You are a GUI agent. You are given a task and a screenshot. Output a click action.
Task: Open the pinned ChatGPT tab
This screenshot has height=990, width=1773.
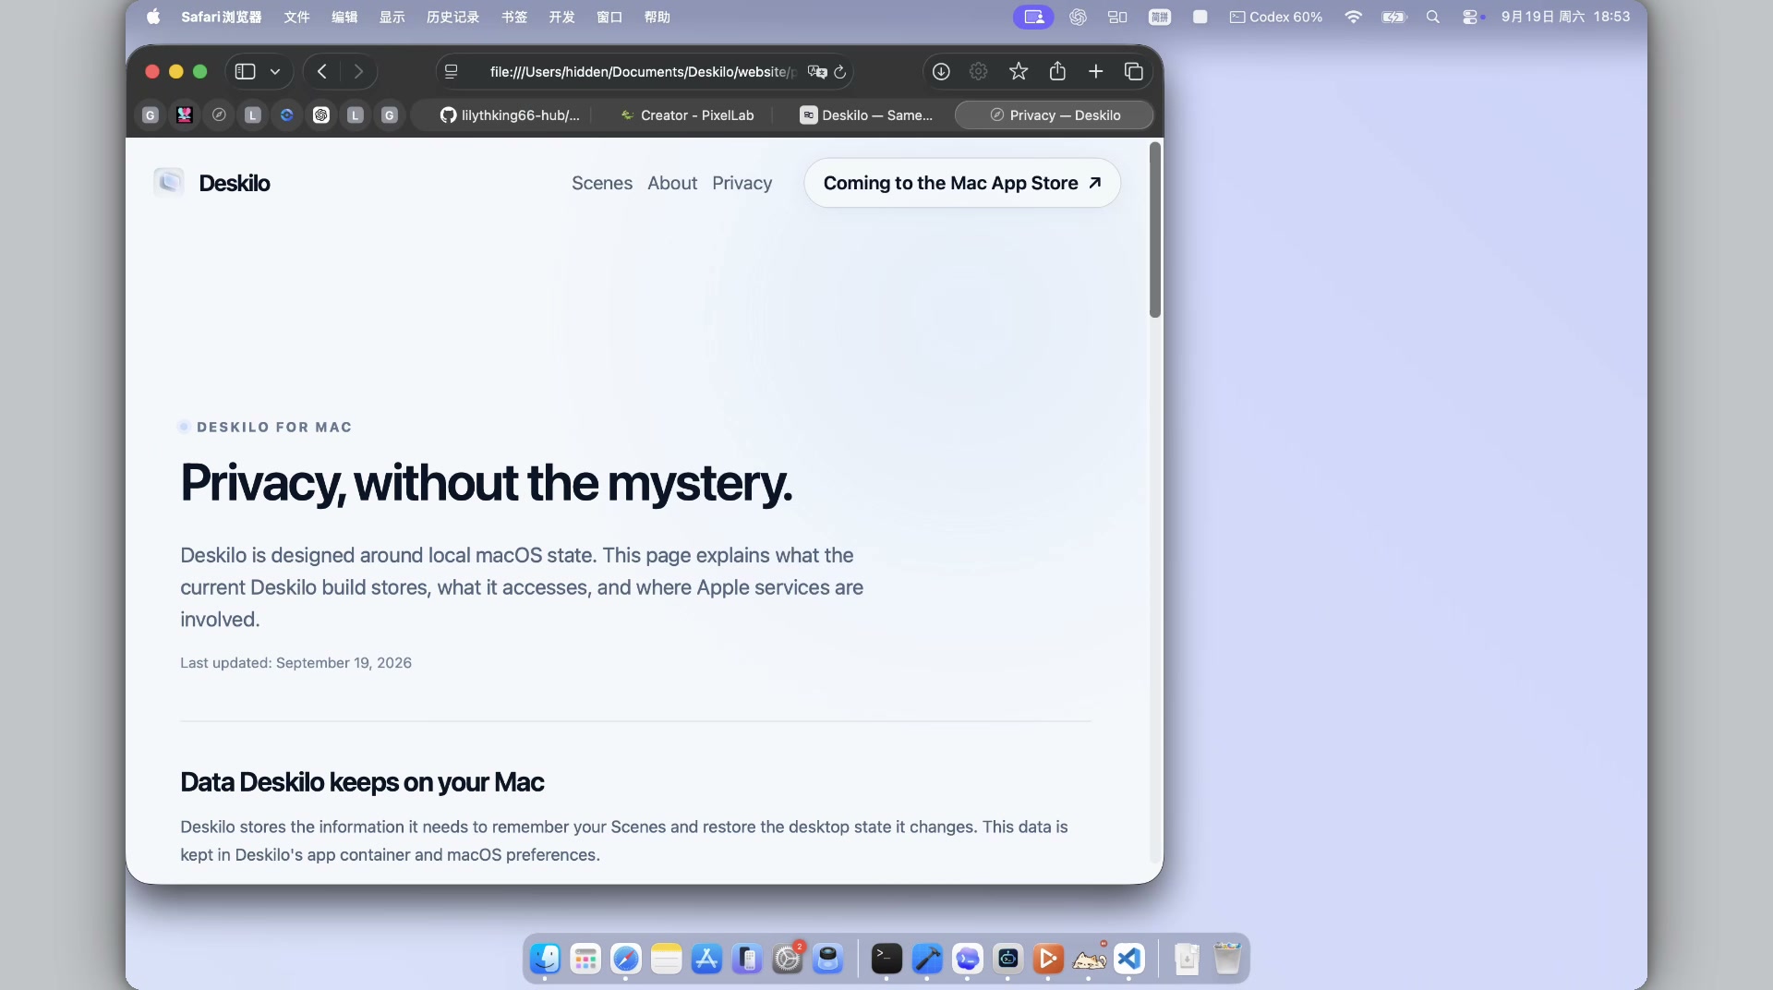[321, 115]
